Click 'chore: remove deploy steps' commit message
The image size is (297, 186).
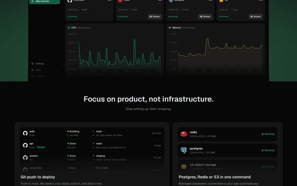(111, 160)
